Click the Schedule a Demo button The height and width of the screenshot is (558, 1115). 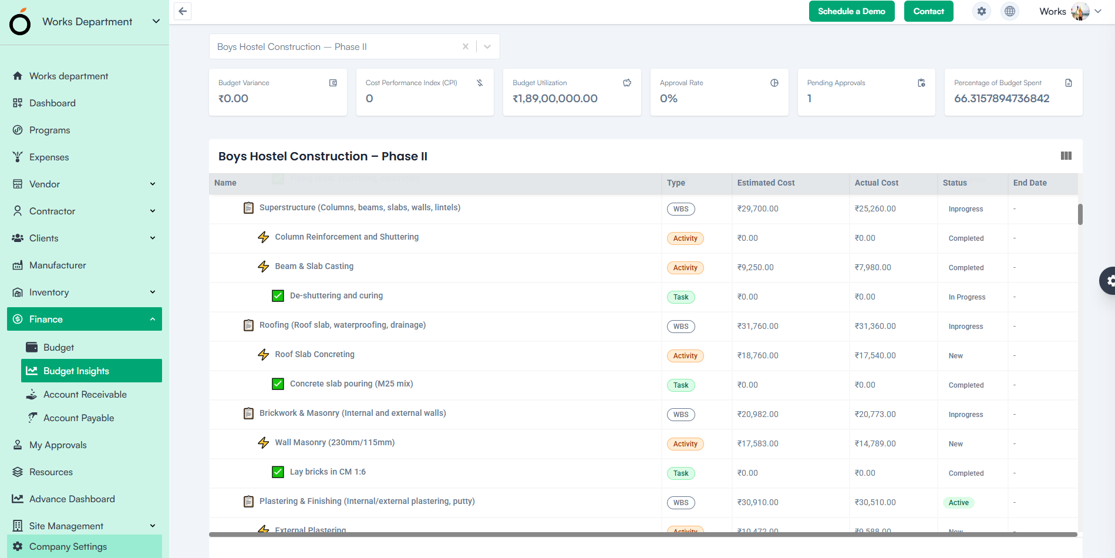[x=851, y=11]
